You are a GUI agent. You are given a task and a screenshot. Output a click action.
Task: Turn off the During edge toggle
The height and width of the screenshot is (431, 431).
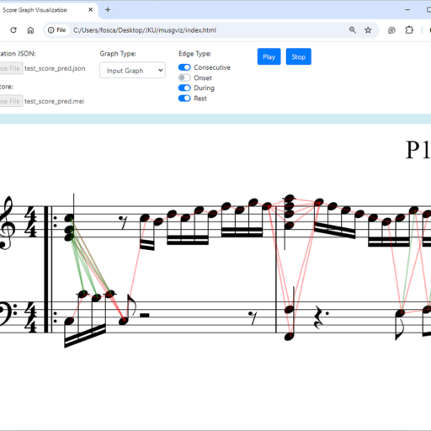[x=184, y=88]
